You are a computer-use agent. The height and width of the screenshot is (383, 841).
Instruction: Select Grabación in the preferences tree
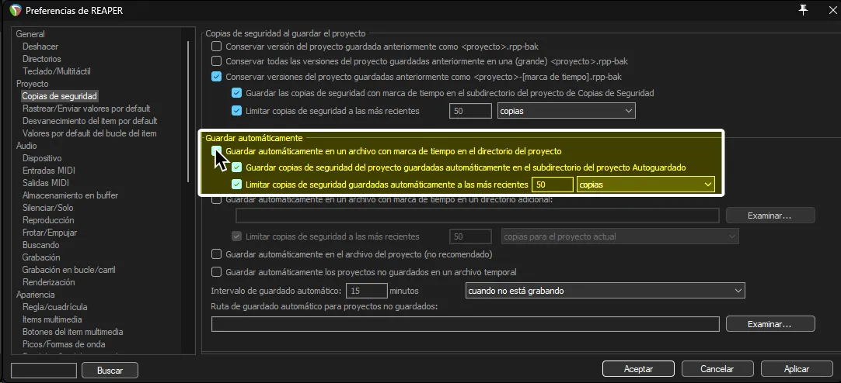pos(41,257)
